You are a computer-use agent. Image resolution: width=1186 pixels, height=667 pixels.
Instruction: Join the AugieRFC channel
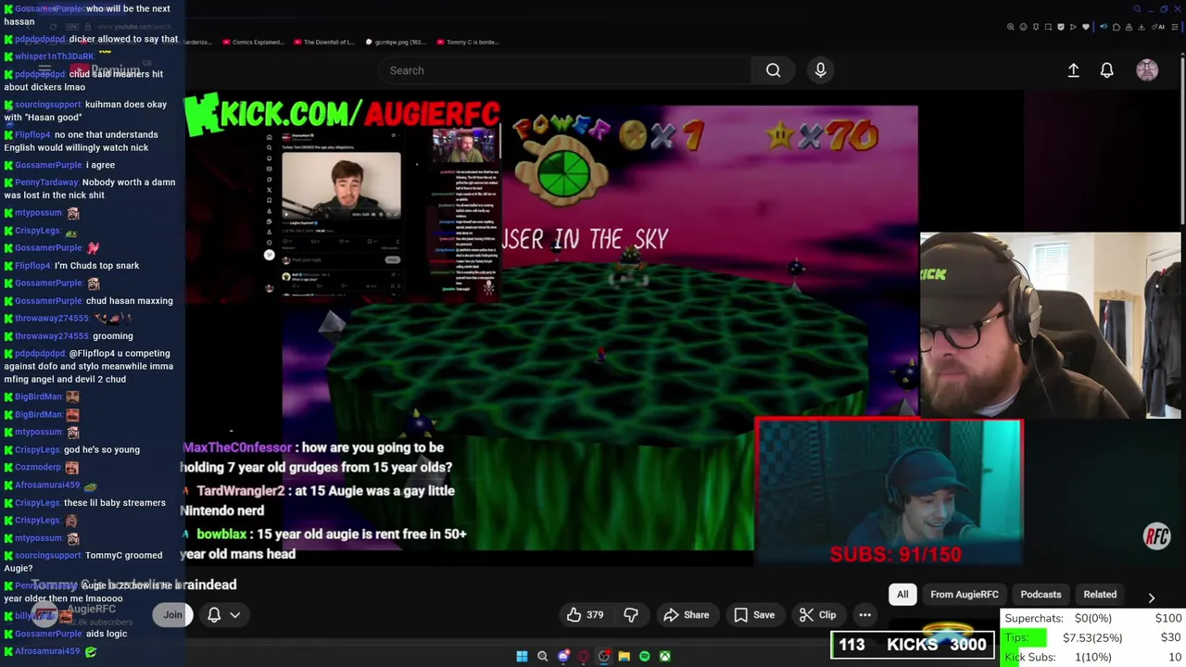point(172,615)
